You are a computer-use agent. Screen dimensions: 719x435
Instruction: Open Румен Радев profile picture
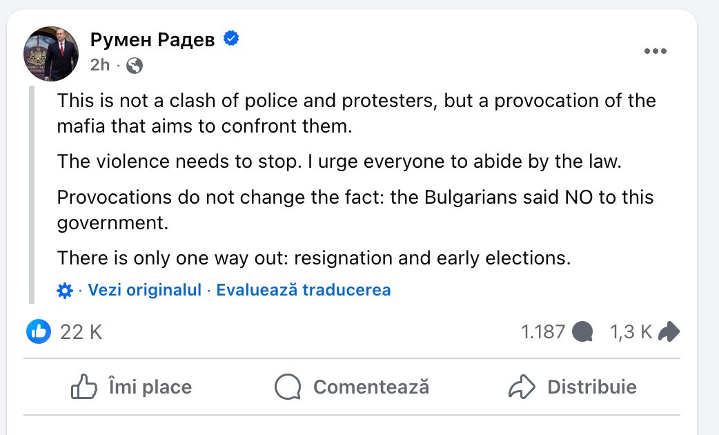point(51,54)
